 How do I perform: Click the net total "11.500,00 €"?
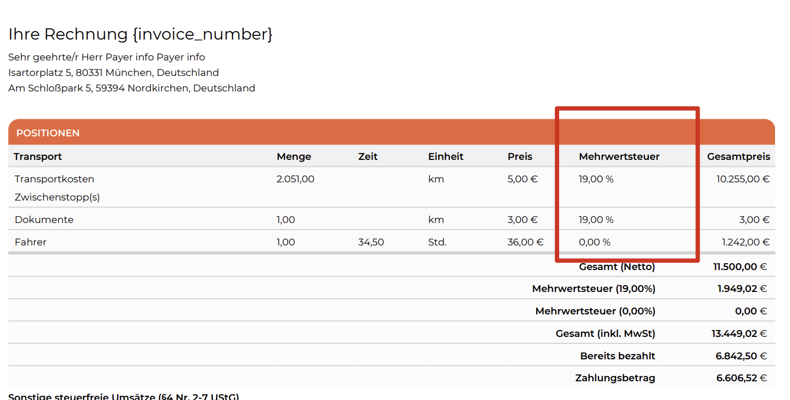point(740,267)
